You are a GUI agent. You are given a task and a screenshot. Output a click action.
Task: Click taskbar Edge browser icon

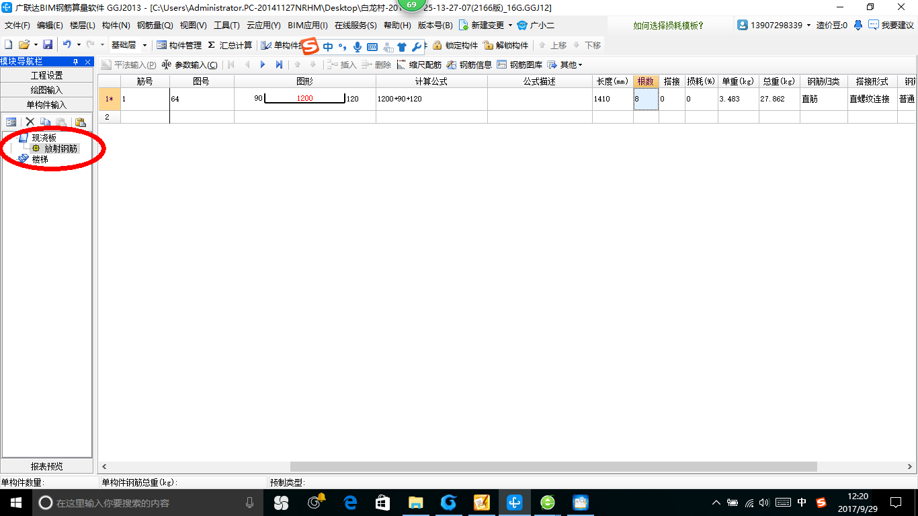pyautogui.click(x=350, y=503)
